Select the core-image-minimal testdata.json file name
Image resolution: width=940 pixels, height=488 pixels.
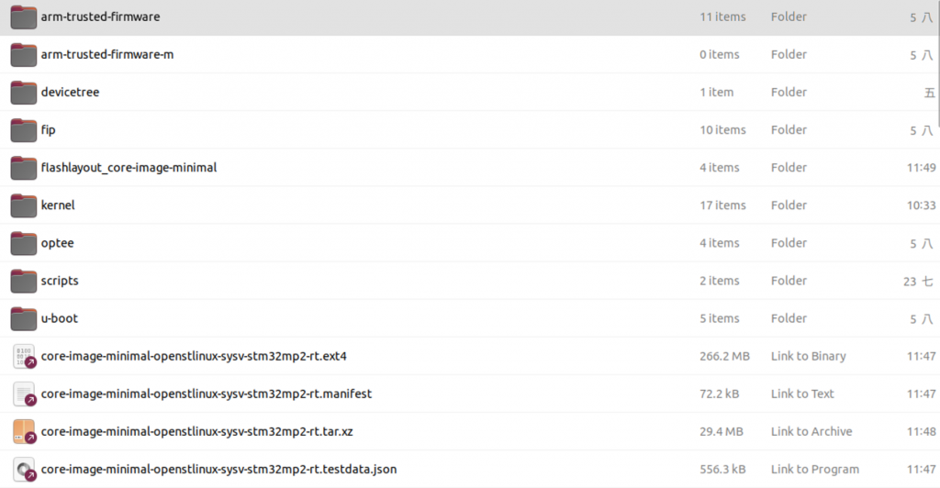[218, 470]
